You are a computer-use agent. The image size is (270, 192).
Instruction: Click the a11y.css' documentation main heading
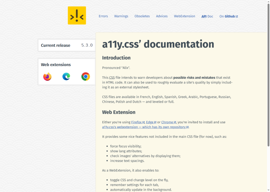158,44
